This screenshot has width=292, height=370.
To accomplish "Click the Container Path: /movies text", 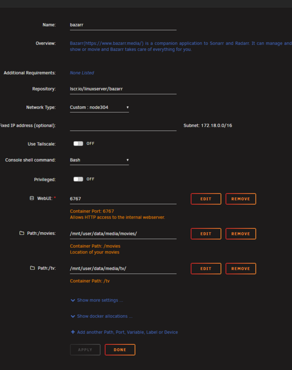I will [95, 246].
